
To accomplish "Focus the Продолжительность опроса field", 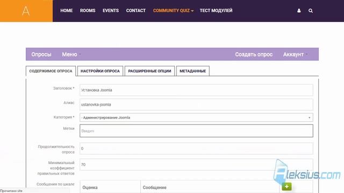I will coord(196,149).
